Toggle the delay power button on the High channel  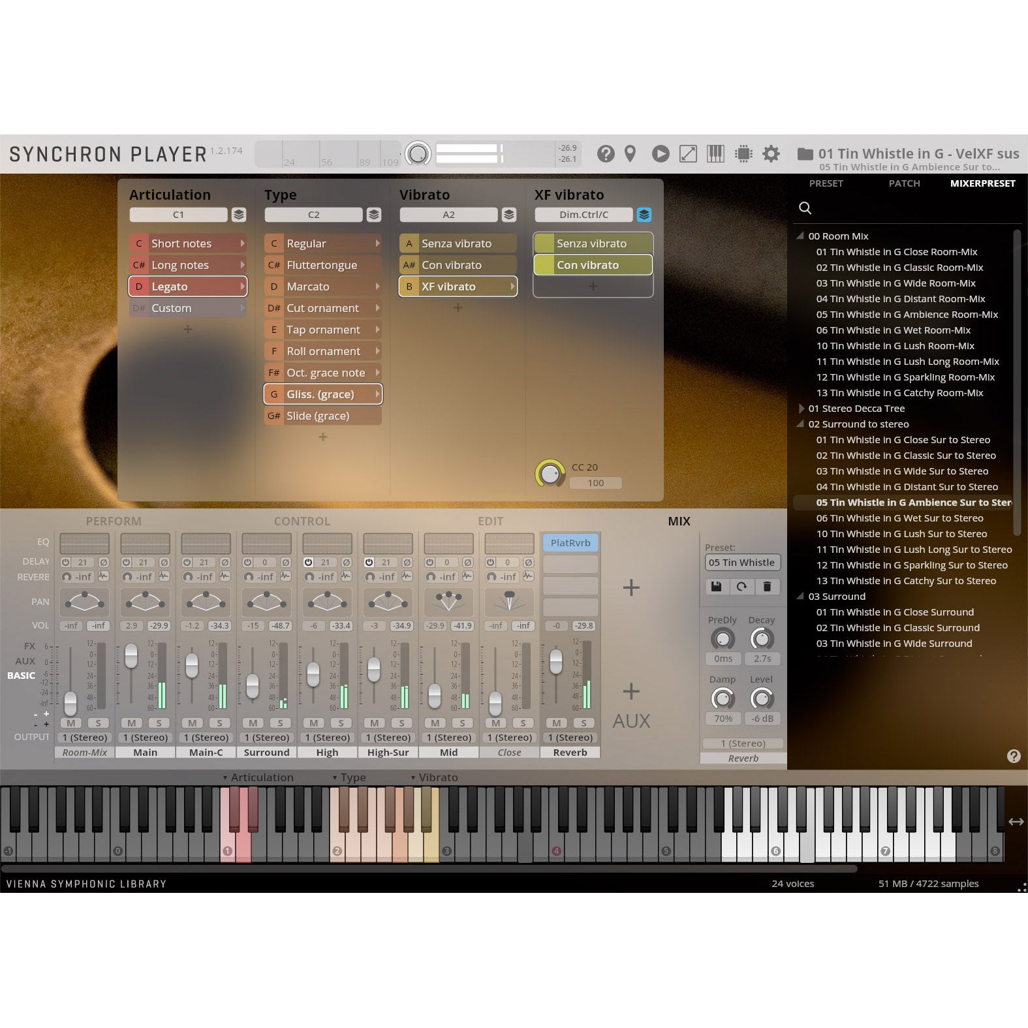click(309, 562)
